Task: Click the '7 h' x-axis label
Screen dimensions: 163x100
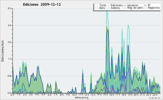Action: [56, 95]
